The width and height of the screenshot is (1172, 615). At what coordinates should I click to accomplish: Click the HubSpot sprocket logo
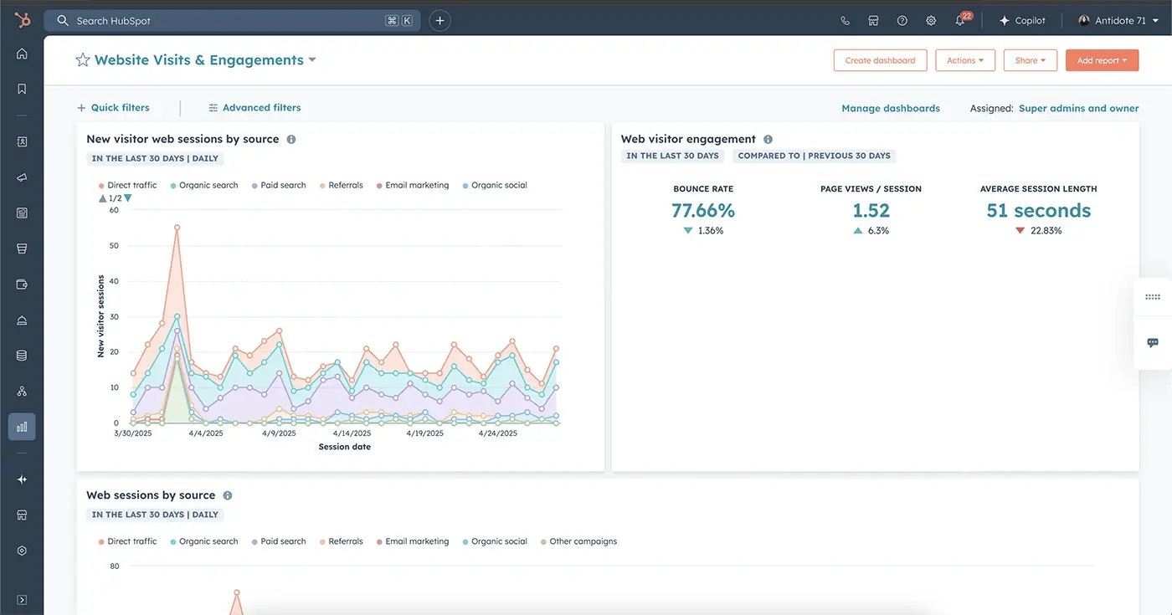(22, 20)
